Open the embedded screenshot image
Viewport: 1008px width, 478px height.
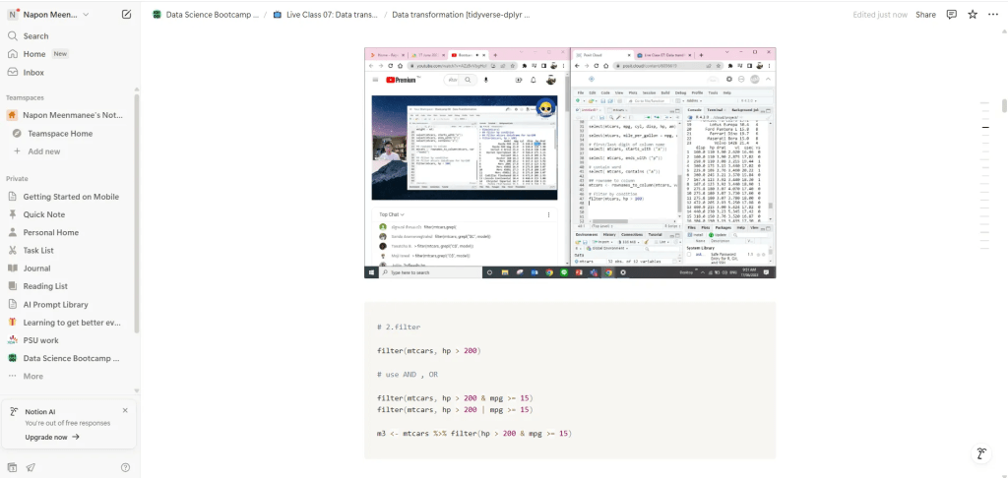pos(569,162)
